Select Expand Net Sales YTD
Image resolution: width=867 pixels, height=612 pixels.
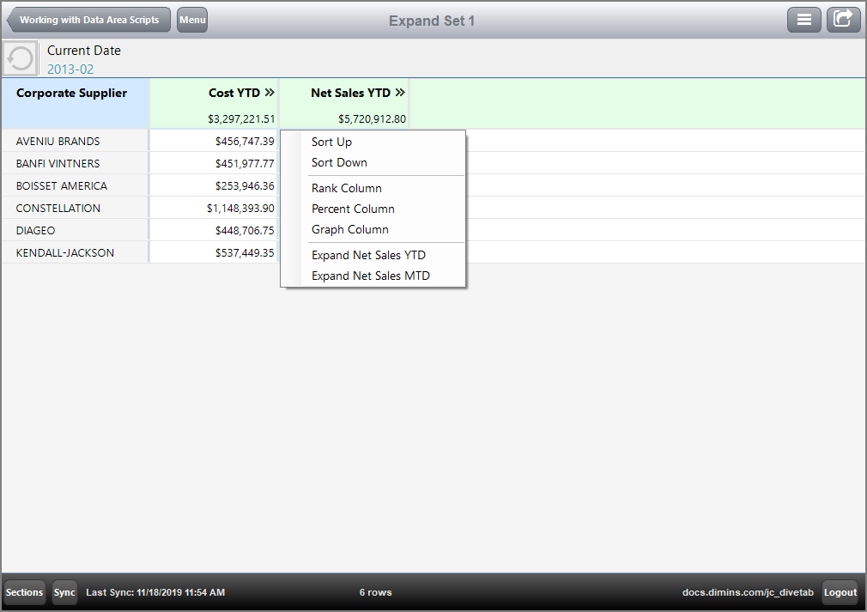tap(368, 255)
